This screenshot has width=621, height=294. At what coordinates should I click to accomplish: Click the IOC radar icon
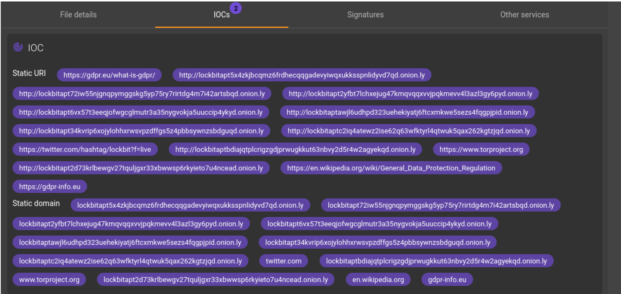[x=18, y=47]
